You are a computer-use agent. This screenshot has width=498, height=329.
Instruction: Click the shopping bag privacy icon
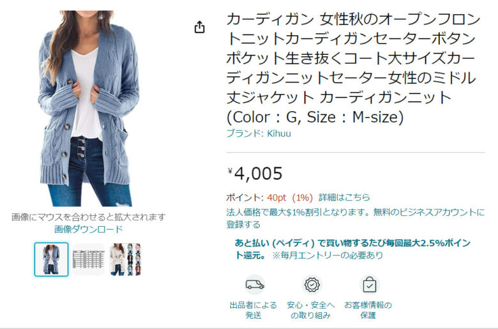[x=368, y=284]
